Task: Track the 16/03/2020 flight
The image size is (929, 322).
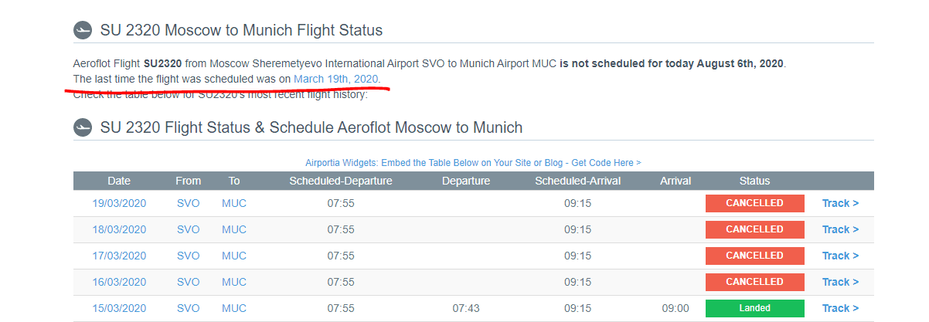Action: click(840, 282)
